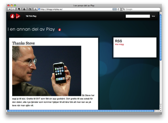Click the Sök search button
This screenshot has height=123, width=168.
click(x=153, y=16)
